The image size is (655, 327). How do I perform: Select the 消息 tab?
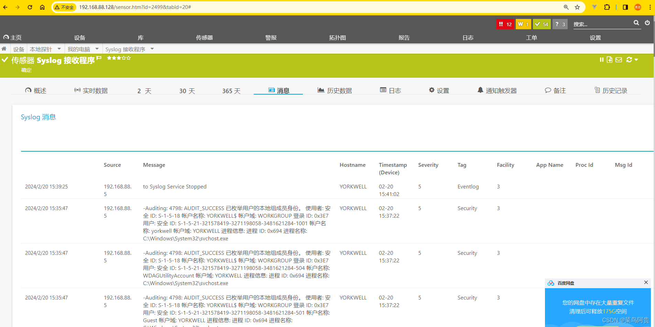[x=279, y=90]
